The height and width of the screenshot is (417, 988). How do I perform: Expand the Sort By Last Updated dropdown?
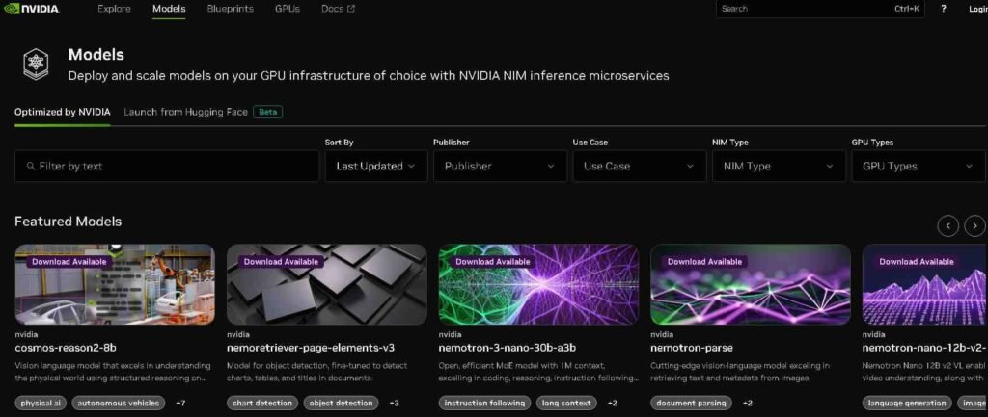pyautogui.click(x=375, y=167)
